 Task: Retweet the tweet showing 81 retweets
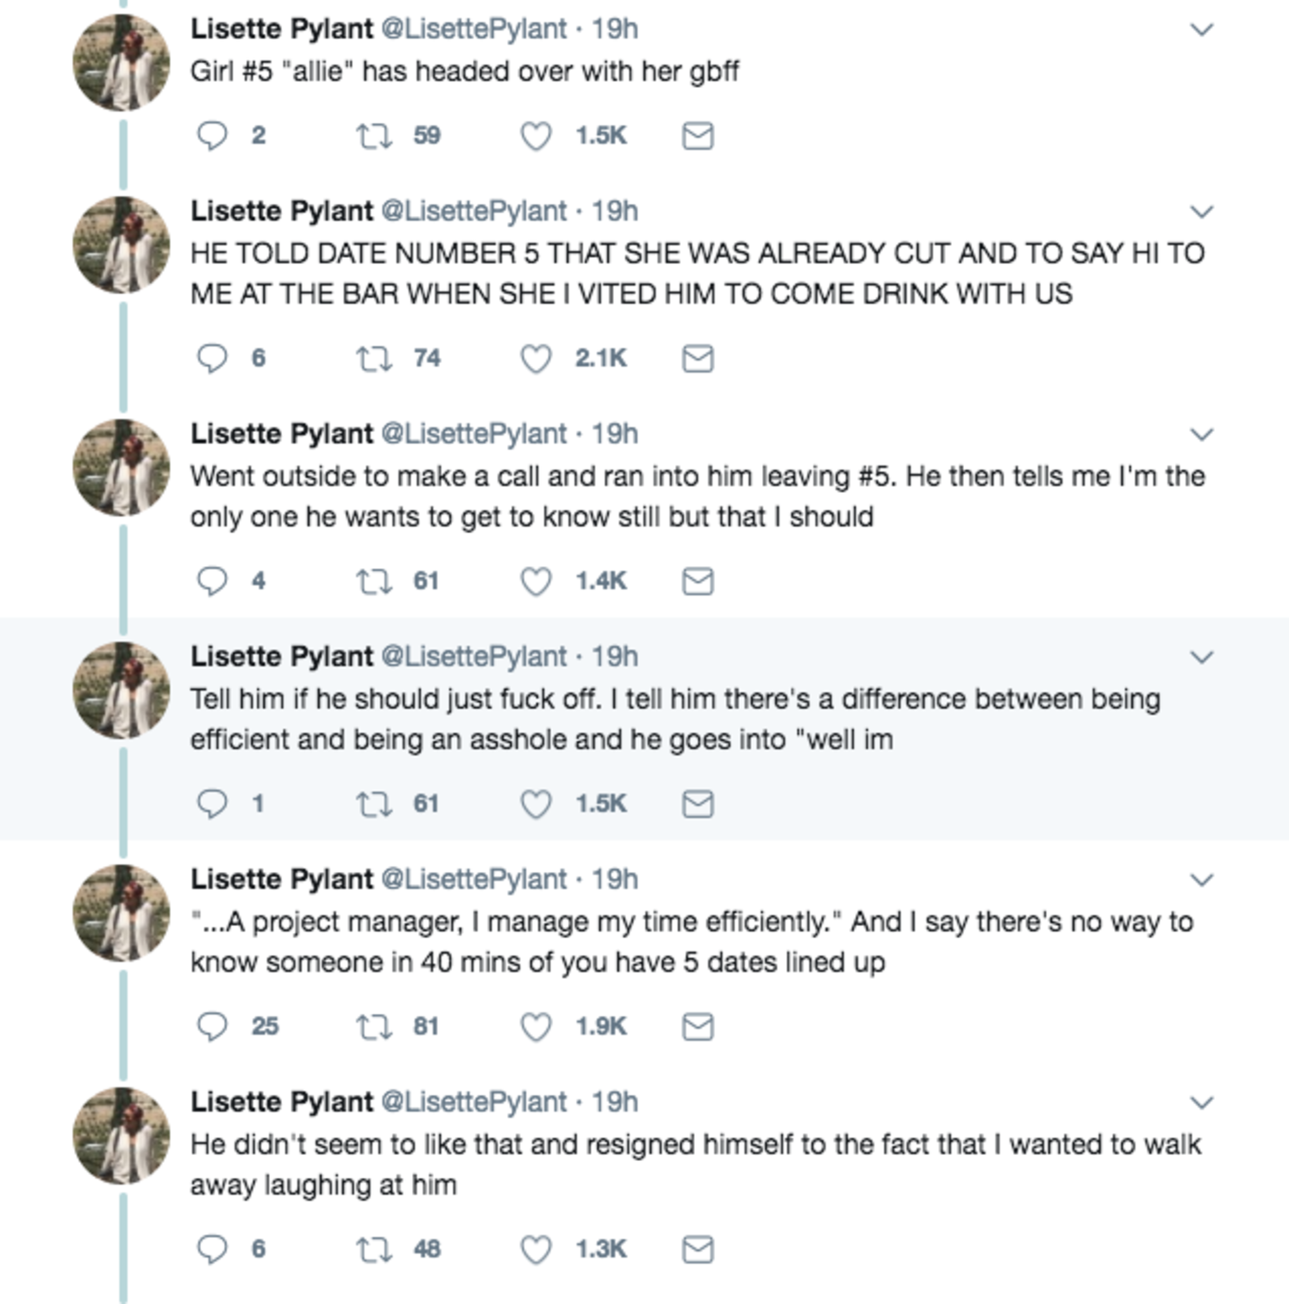tap(375, 1027)
